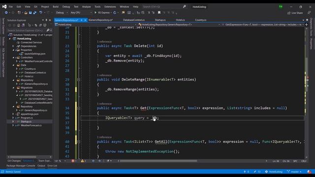Select Program.cs in Solution Explorer
315x177 pixels.
click(27, 118)
